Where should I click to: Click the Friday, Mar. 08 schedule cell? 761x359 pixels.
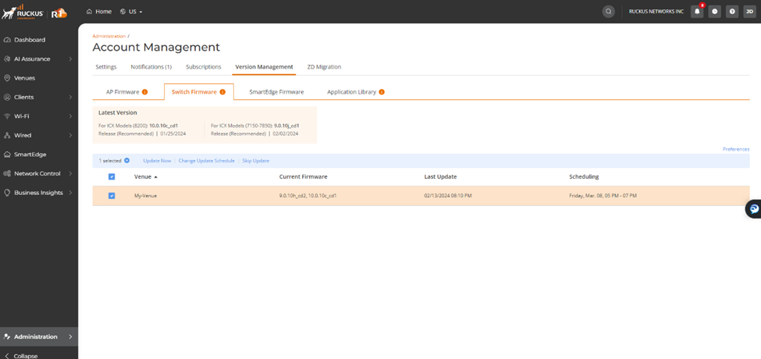603,196
